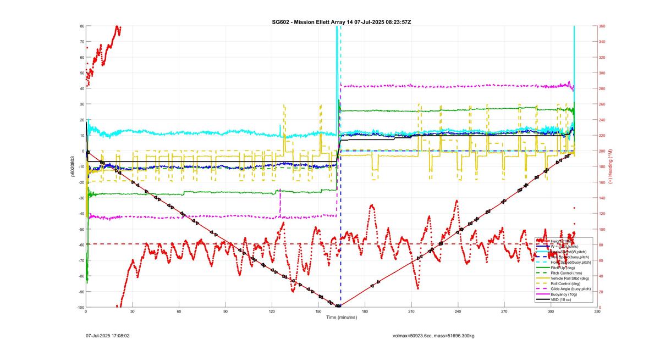Select the 'Buoyancy (10g)' legend entry
This screenshot has width=660, height=345.
(x=564, y=294)
